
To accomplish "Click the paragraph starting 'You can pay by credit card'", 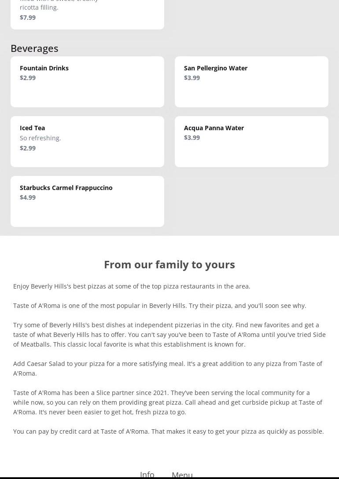I will click(x=168, y=431).
